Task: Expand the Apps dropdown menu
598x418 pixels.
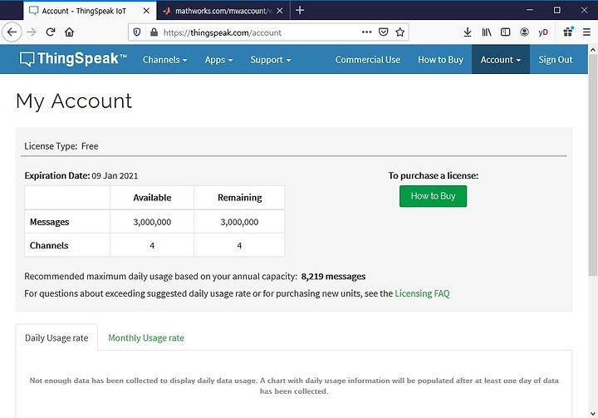Action: (x=218, y=60)
